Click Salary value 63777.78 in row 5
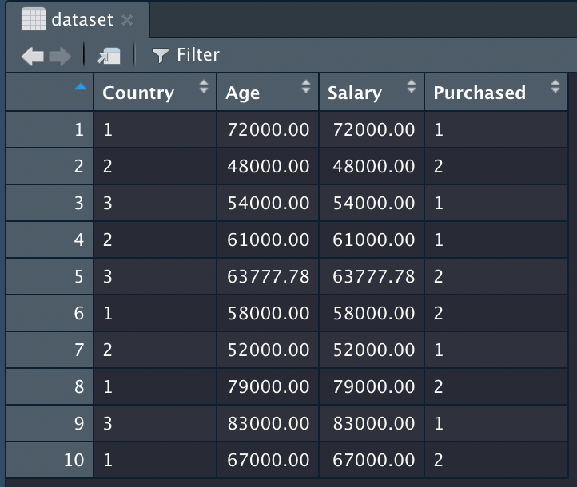The width and height of the screenshot is (577, 487). tap(374, 276)
